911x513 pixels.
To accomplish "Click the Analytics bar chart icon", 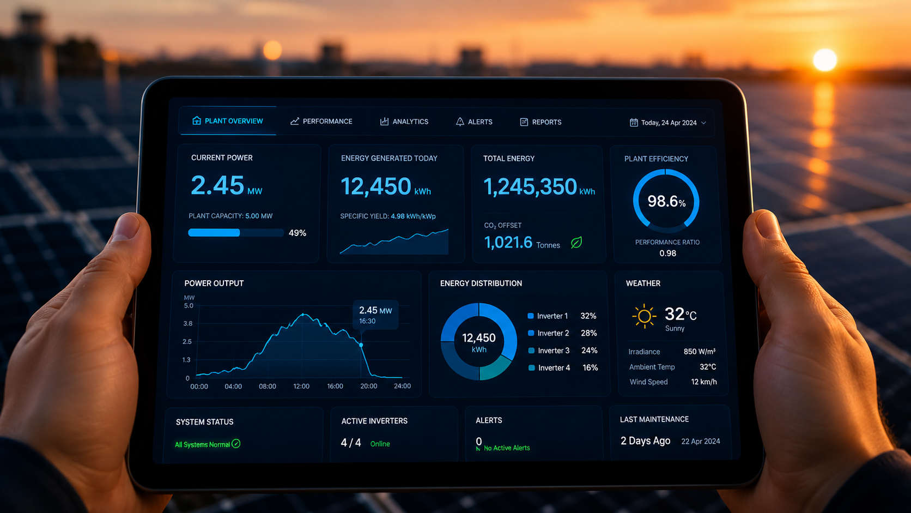I will pyautogui.click(x=384, y=122).
